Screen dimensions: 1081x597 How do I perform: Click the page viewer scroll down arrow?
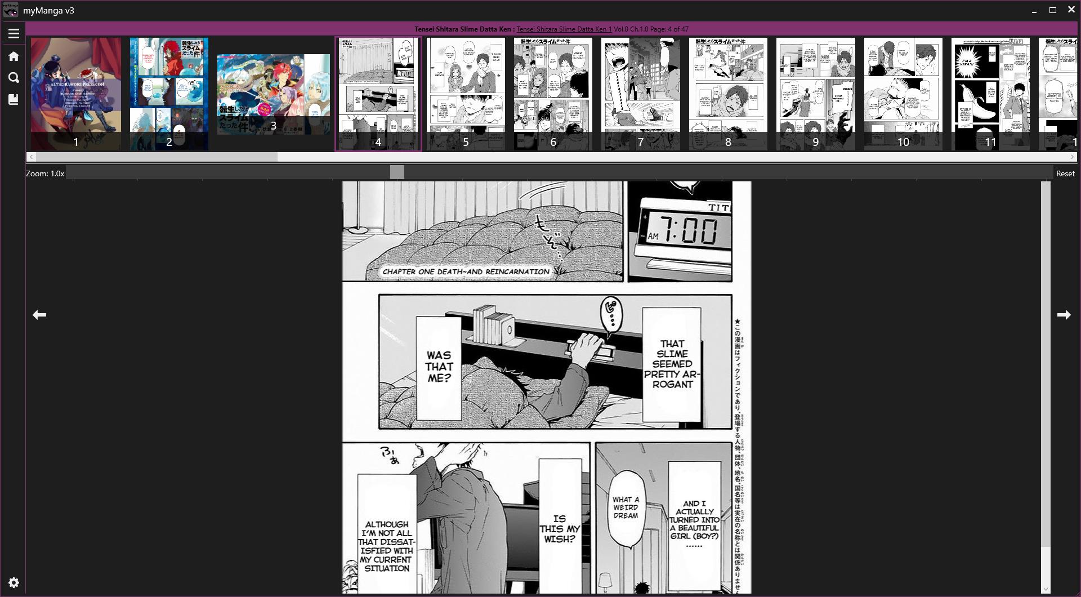point(1046,590)
